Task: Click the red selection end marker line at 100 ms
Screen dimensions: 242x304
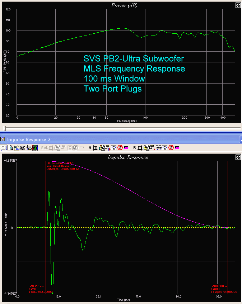Action: click(228, 228)
